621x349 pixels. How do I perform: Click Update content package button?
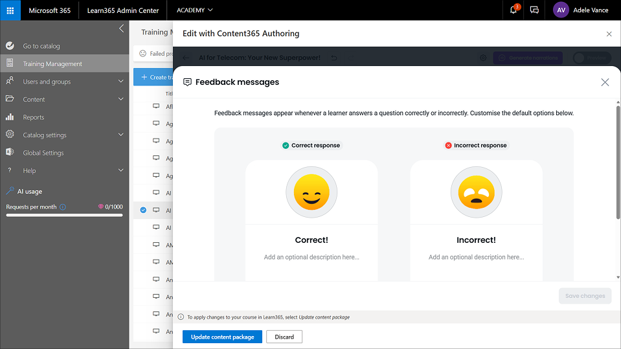(222, 337)
